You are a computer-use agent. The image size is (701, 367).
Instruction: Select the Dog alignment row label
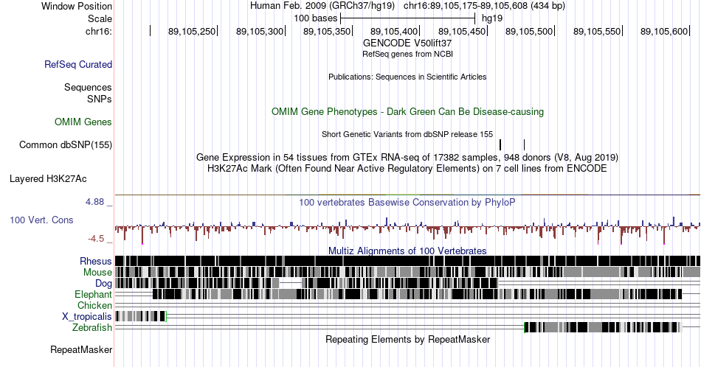tap(103, 283)
